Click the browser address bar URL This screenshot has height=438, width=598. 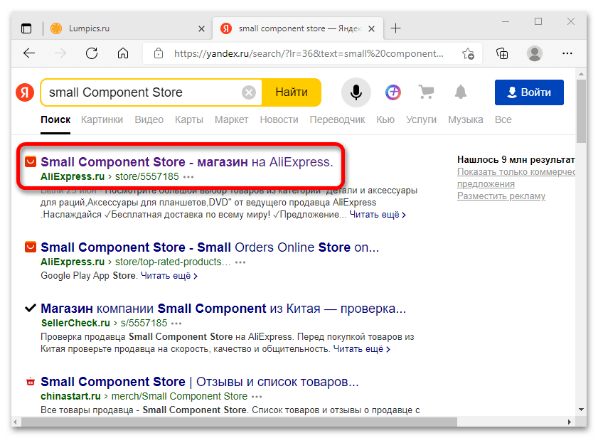coord(309,53)
